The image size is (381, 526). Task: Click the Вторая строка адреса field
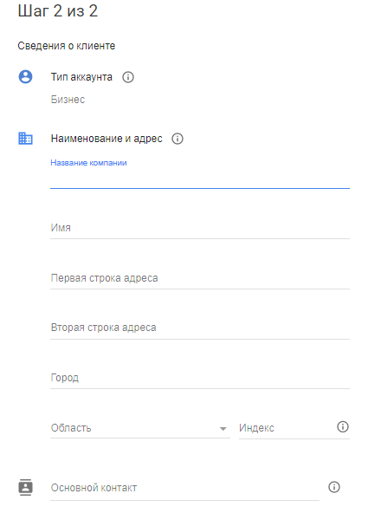tap(200, 328)
